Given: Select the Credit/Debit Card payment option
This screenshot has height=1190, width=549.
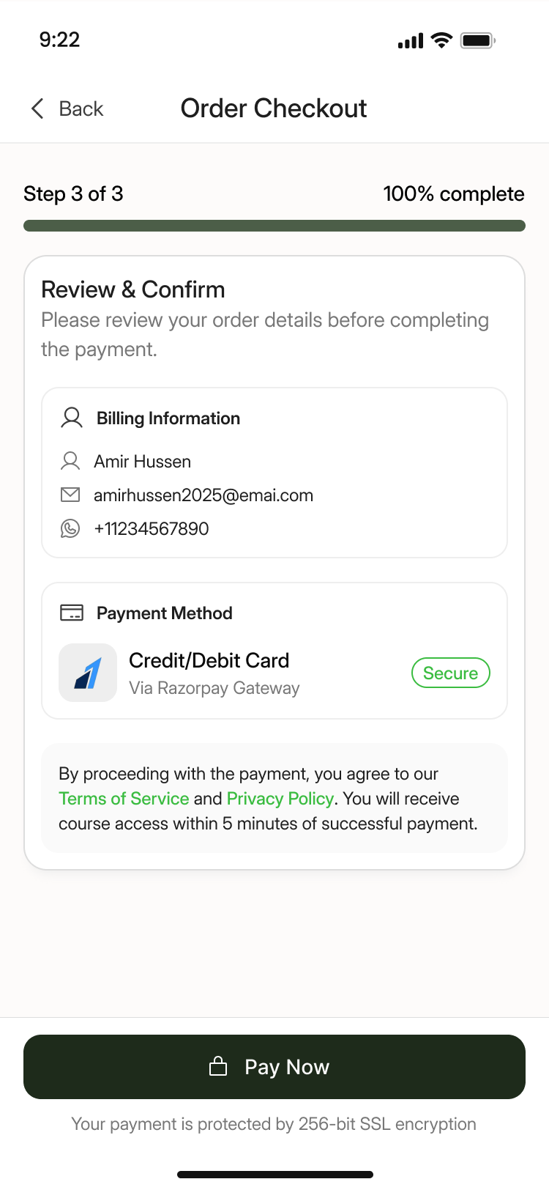Looking at the screenshot, I should point(209,660).
